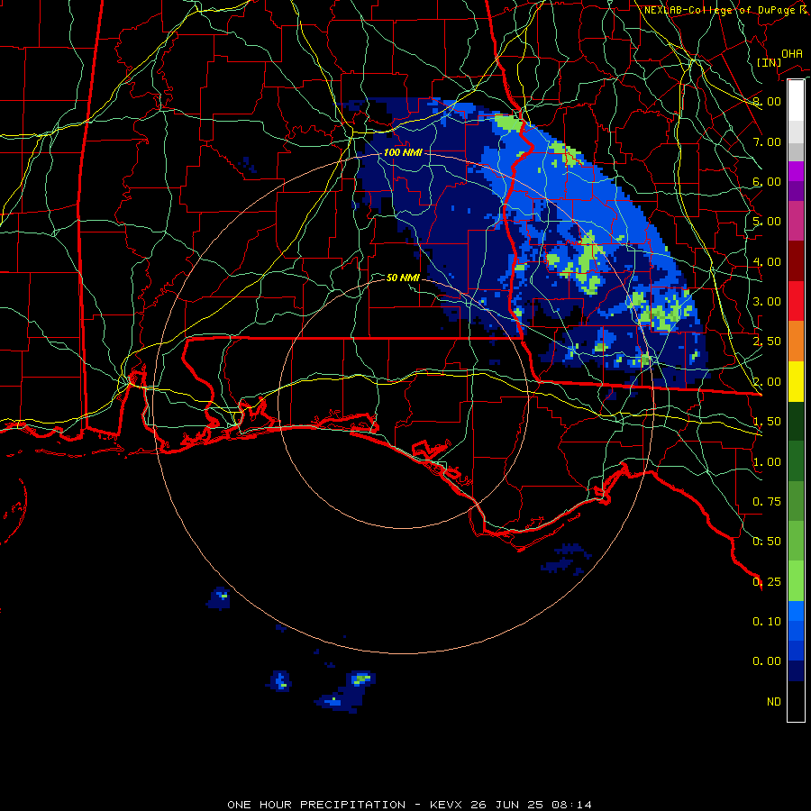Click the 1.00 legend value
The image size is (811, 811).
[767, 462]
